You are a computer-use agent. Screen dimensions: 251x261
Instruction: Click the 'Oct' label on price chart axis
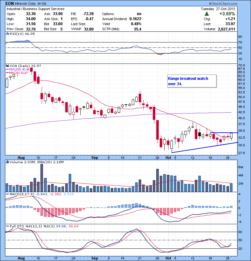point(168,158)
